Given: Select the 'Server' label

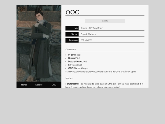Looking at the screenshot, I should tap(72, 34).
